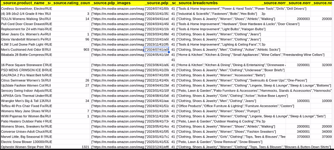The height and width of the screenshot is (150, 334).
Task: Select the Pull Cord Door Closer cell
Action: (22, 24)
